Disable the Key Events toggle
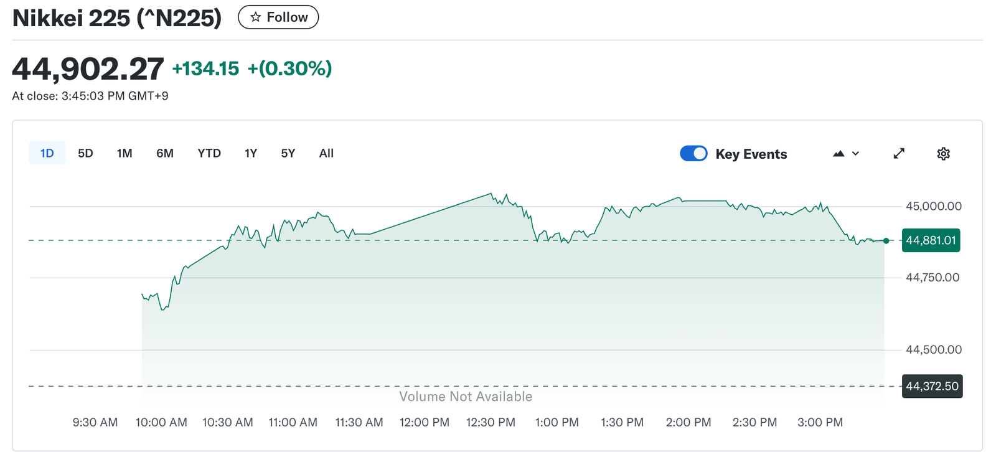 pos(694,153)
